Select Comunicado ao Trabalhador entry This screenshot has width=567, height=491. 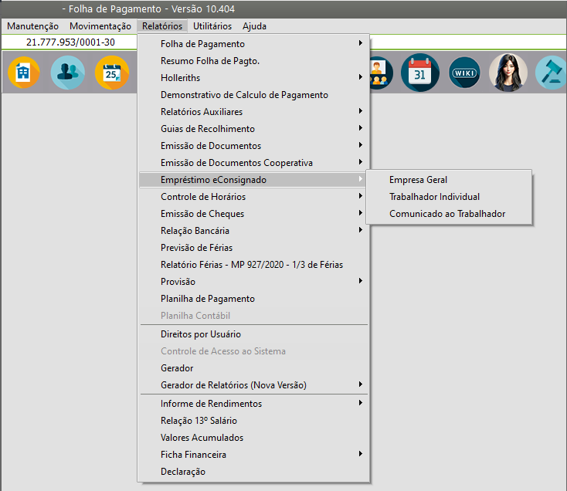click(447, 214)
